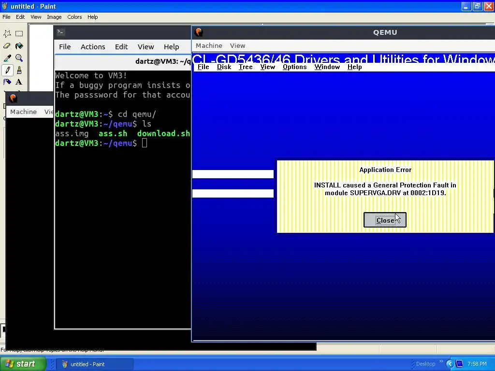This screenshot has width=495, height=371.
Task: Open the terminal's Edit menu
Action: point(121,47)
